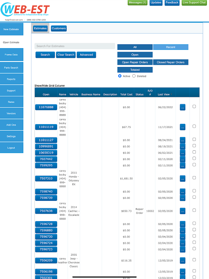The height and width of the screenshot is (279, 209).
Task: Select the Deleted radio button
Action: [134, 76]
